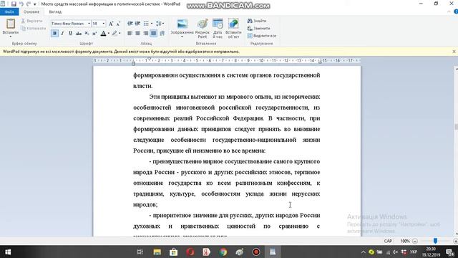Open the font size 14 dropdown
The width and height of the screenshot is (458, 258).
(103, 24)
